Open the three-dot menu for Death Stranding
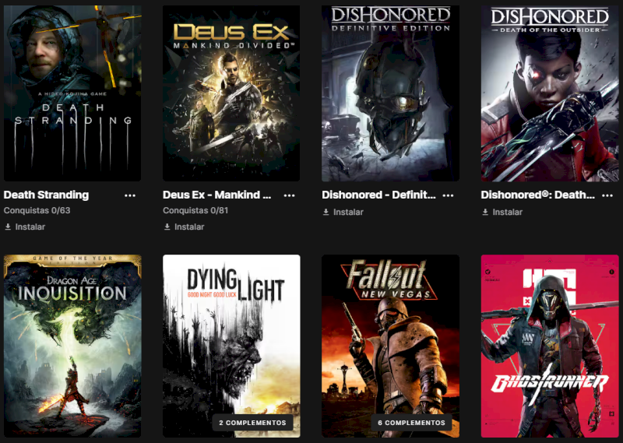The image size is (623, 443). click(x=130, y=195)
